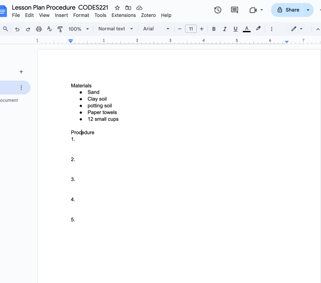Open the comments panel icon

(x=234, y=10)
